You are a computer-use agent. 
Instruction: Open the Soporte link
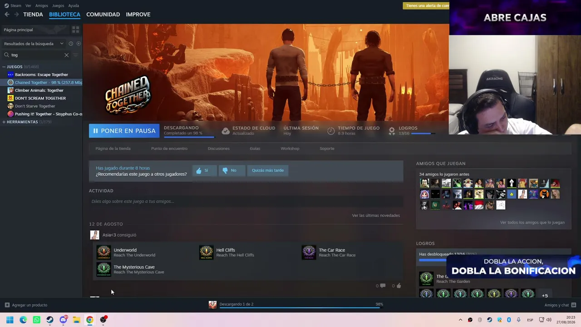coord(327,149)
